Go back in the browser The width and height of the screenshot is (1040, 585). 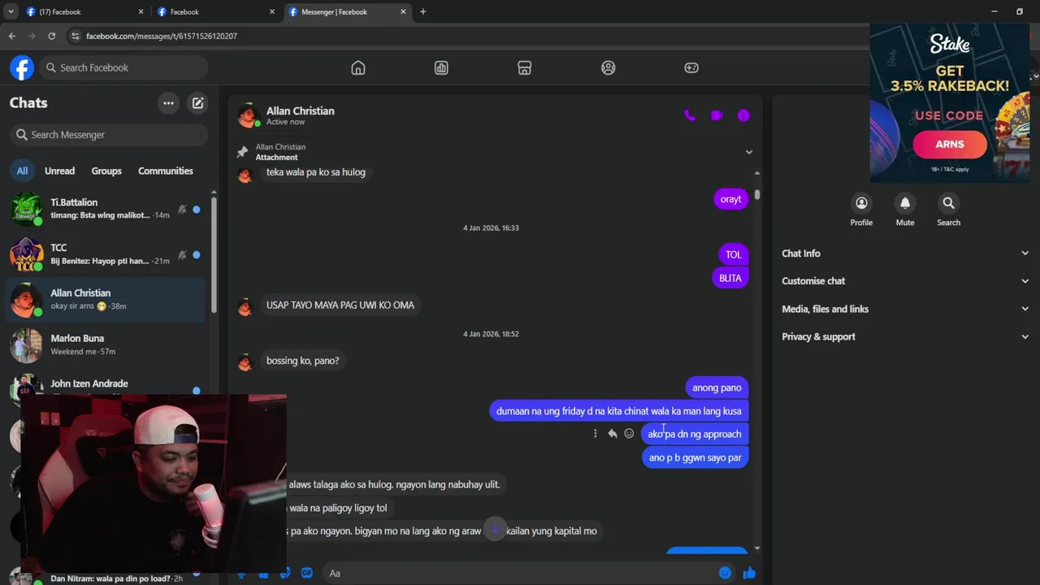(x=11, y=36)
